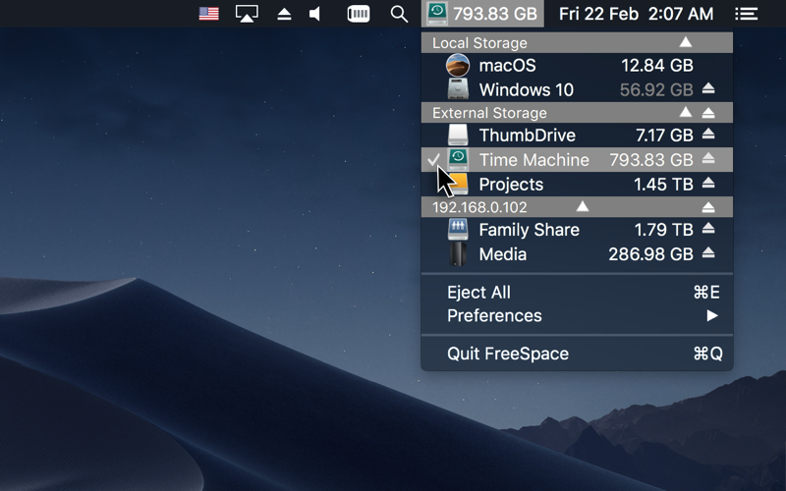Eject the Projects volume
Screen dimensions: 786x491
pyautogui.click(x=707, y=183)
